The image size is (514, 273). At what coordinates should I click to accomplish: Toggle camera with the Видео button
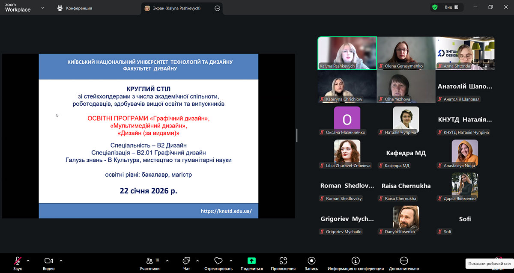48,263
